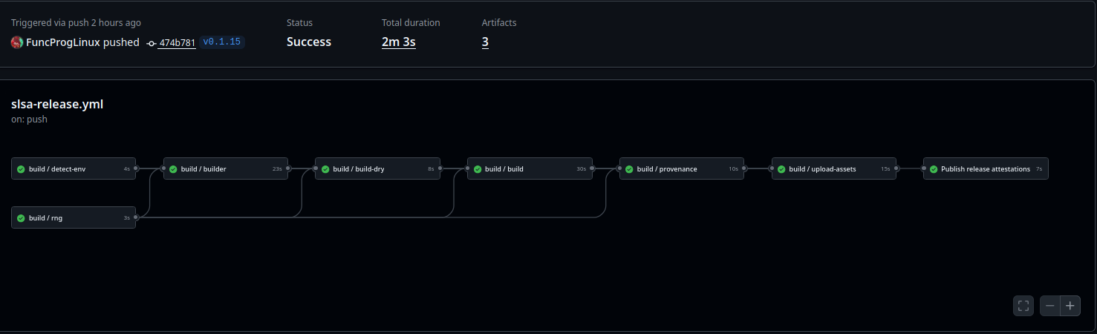Open Publish release attestations job
The image size is (1097, 334).
tap(985, 169)
